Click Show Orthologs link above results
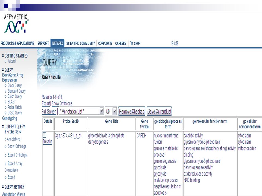The image size is (262, 196). (62, 103)
